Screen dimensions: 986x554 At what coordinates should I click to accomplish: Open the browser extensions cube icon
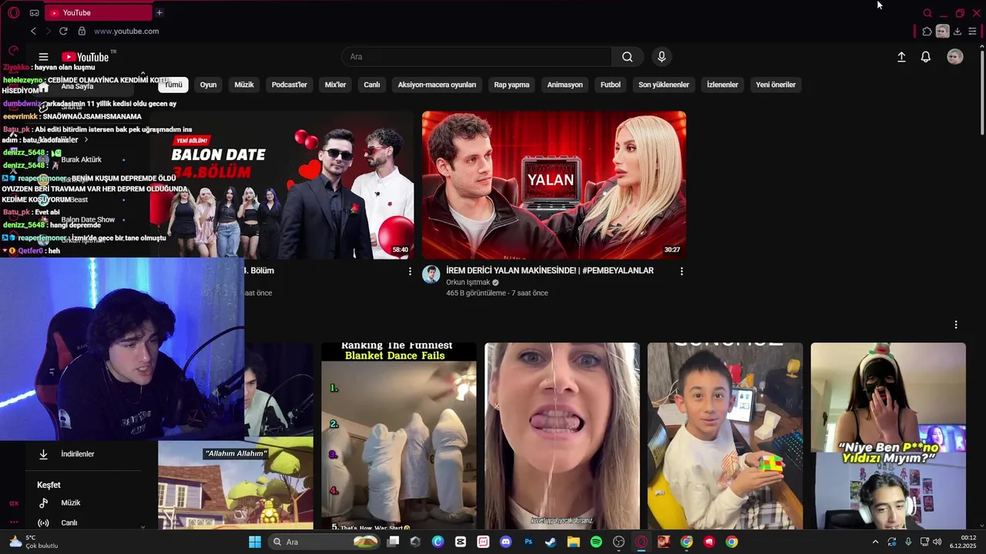[927, 32]
